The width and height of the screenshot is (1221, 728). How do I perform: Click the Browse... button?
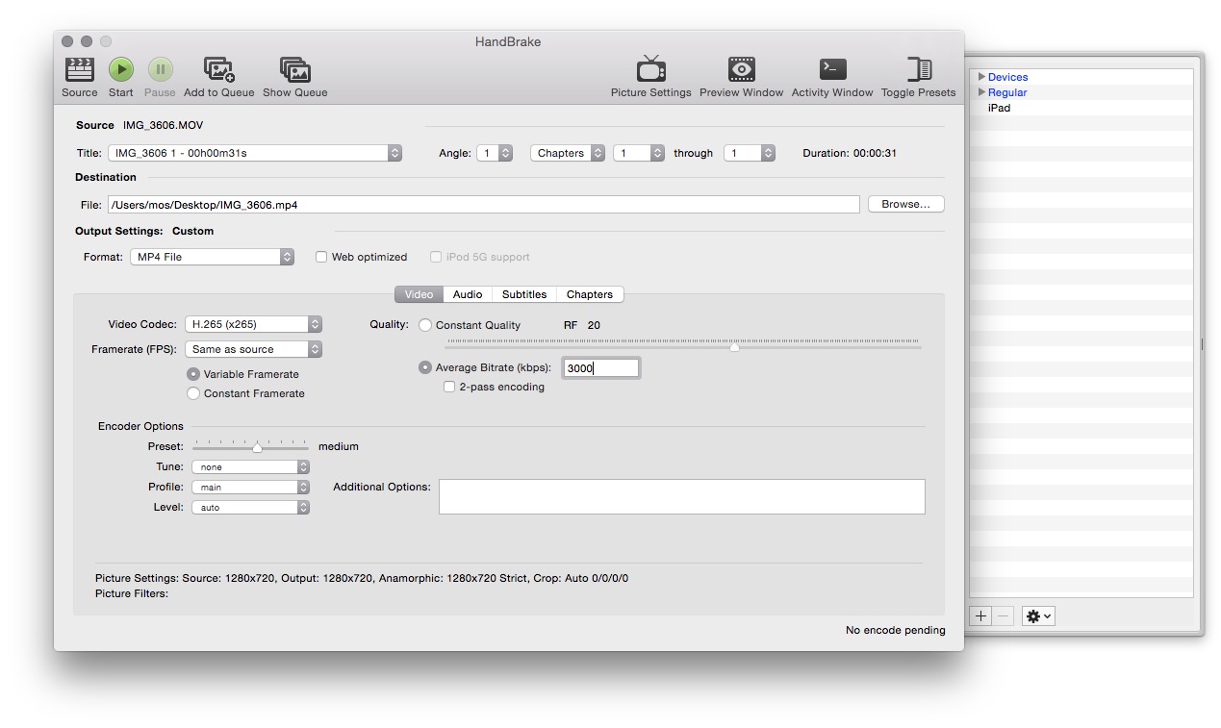point(906,204)
